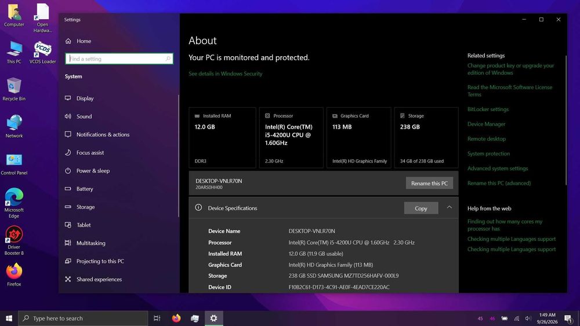Click the System section heading in the sidebar
This screenshot has width=580, height=326.
73,76
